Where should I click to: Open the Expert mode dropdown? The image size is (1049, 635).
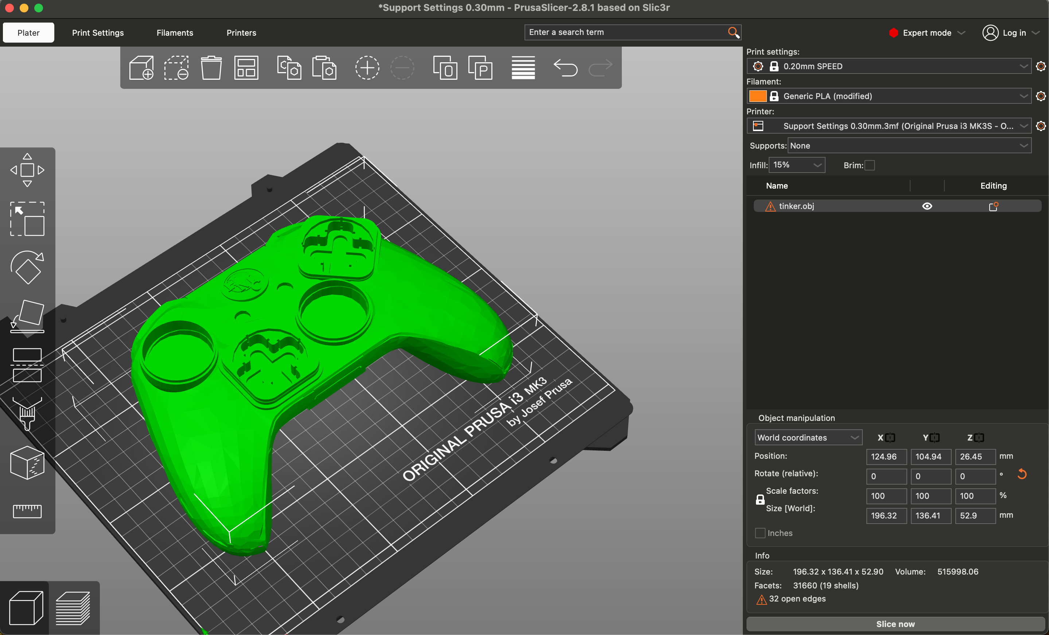tap(927, 33)
